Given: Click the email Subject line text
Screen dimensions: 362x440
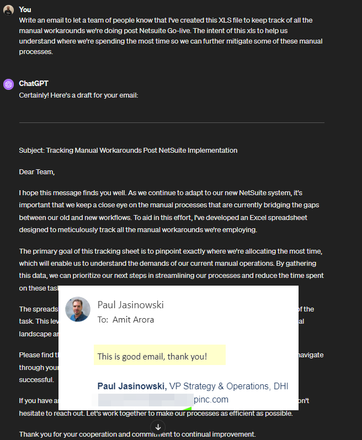Looking at the screenshot, I should (128, 150).
